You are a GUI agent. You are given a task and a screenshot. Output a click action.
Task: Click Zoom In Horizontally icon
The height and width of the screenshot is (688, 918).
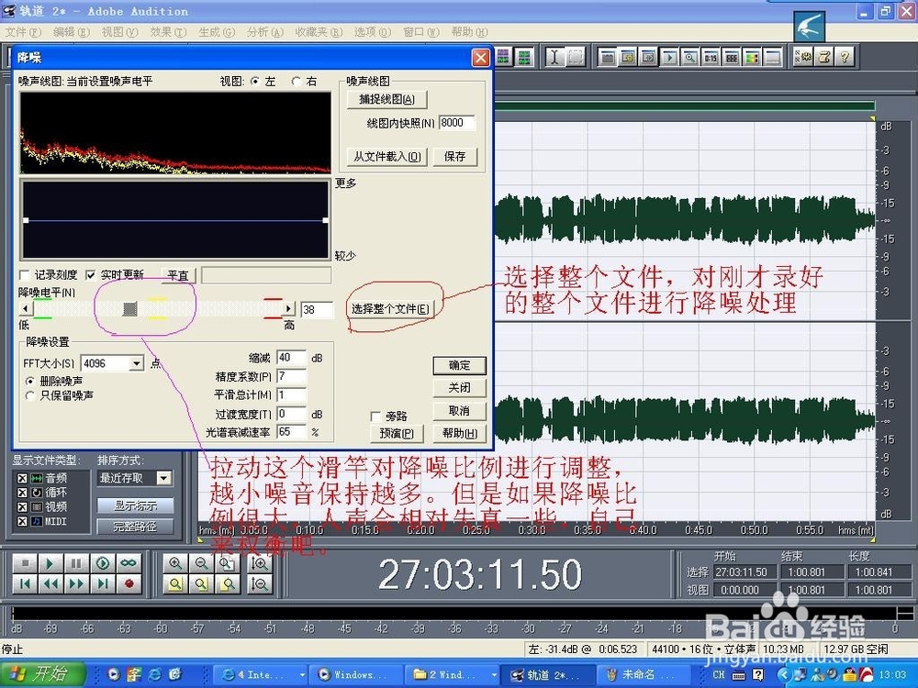coord(174,563)
